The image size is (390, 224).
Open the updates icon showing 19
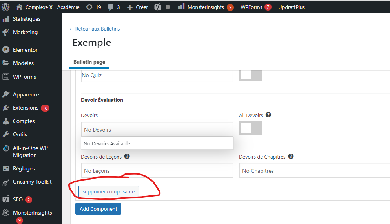89,7
